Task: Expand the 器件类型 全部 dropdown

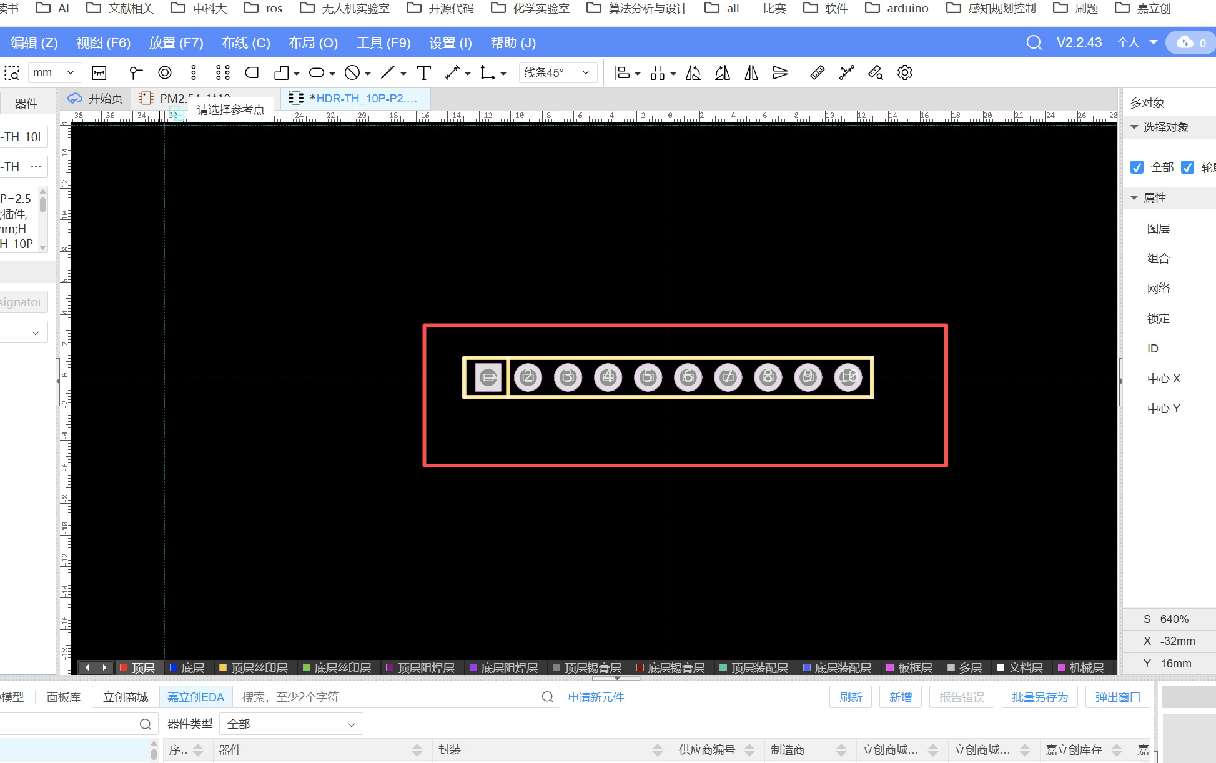Action: pos(290,724)
